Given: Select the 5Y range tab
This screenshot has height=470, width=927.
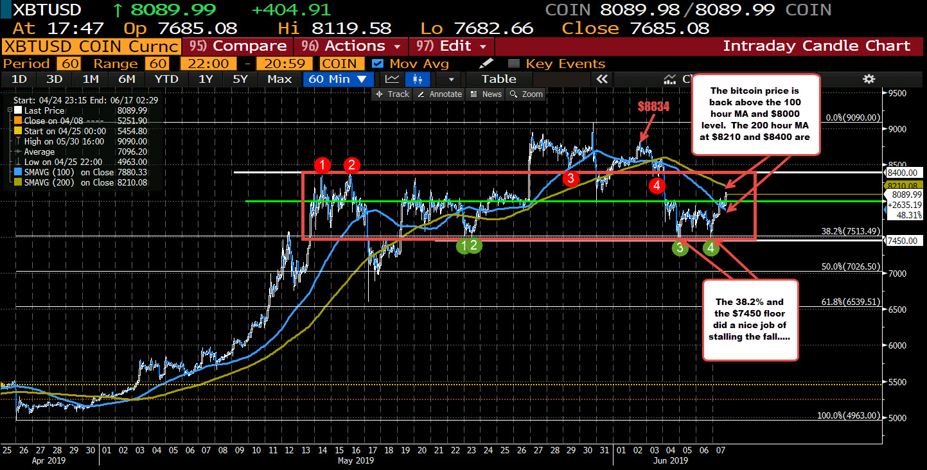Looking at the screenshot, I should 240,79.
